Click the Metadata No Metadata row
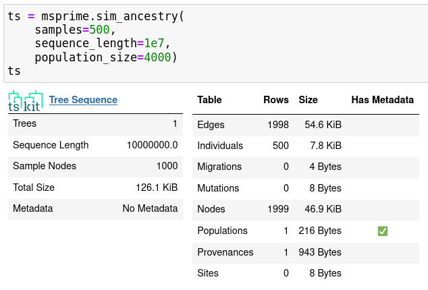Viewport: 428px width, 290px height. point(95,209)
